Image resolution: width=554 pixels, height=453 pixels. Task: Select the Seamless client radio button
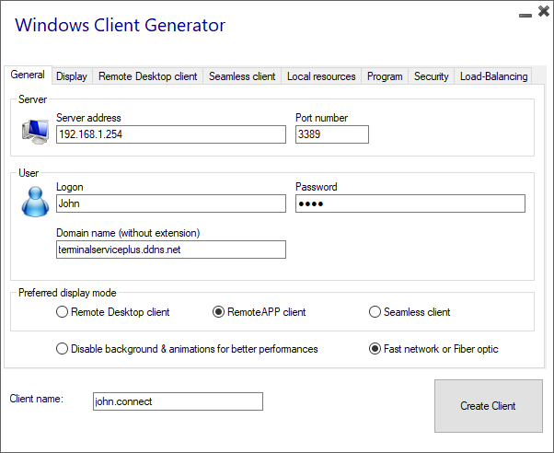click(x=410, y=312)
